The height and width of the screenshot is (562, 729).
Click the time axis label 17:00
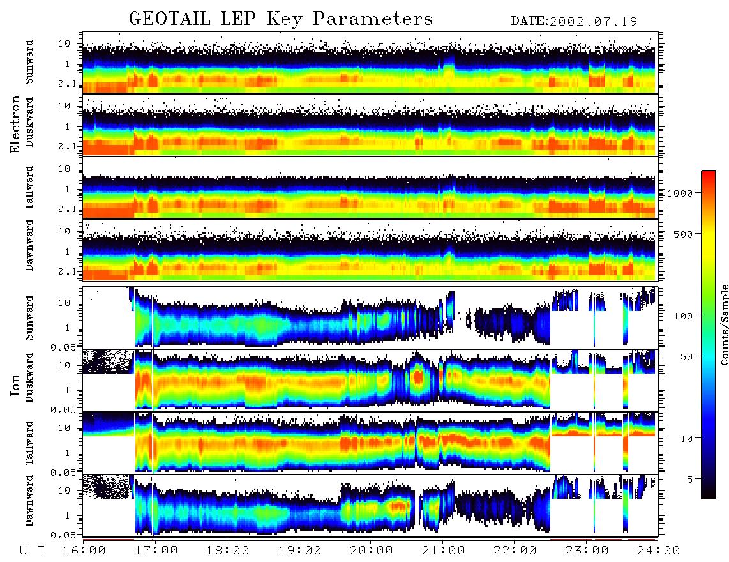coord(156,551)
